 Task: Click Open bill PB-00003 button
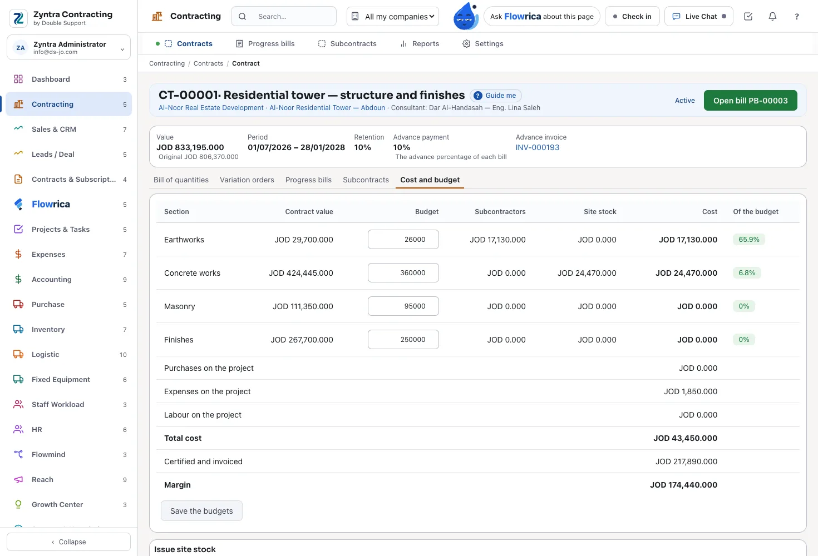pos(750,101)
